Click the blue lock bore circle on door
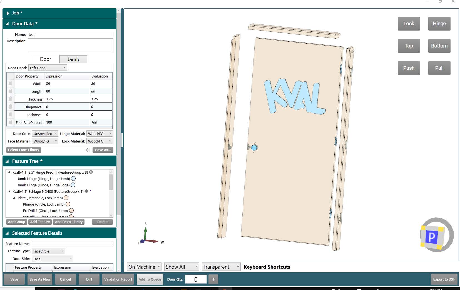Screen dimensions: 460x290 [254, 147]
